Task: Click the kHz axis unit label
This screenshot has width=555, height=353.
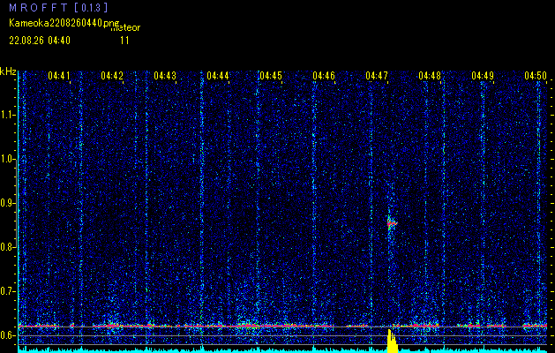Action: [x=8, y=71]
